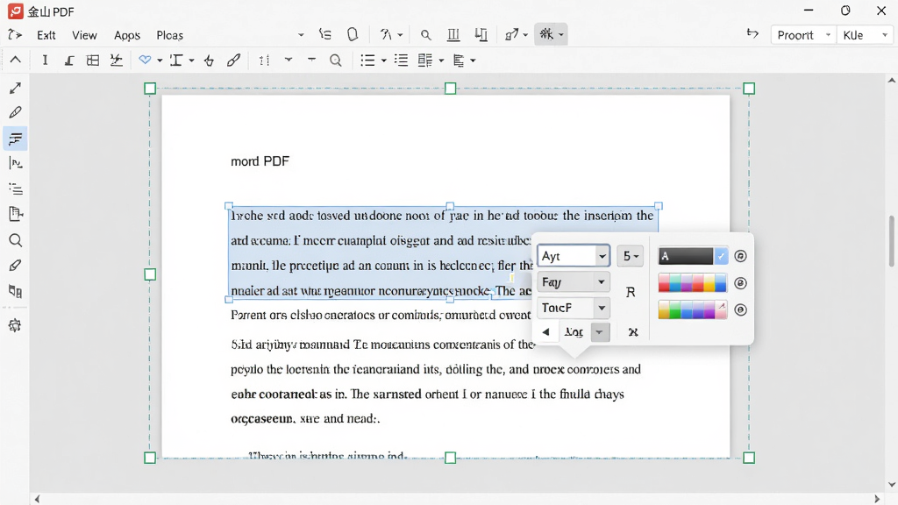This screenshot has height=505, width=898.
Task: Click the undo arrow icon near Proort
Action: click(x=752, y=34)
